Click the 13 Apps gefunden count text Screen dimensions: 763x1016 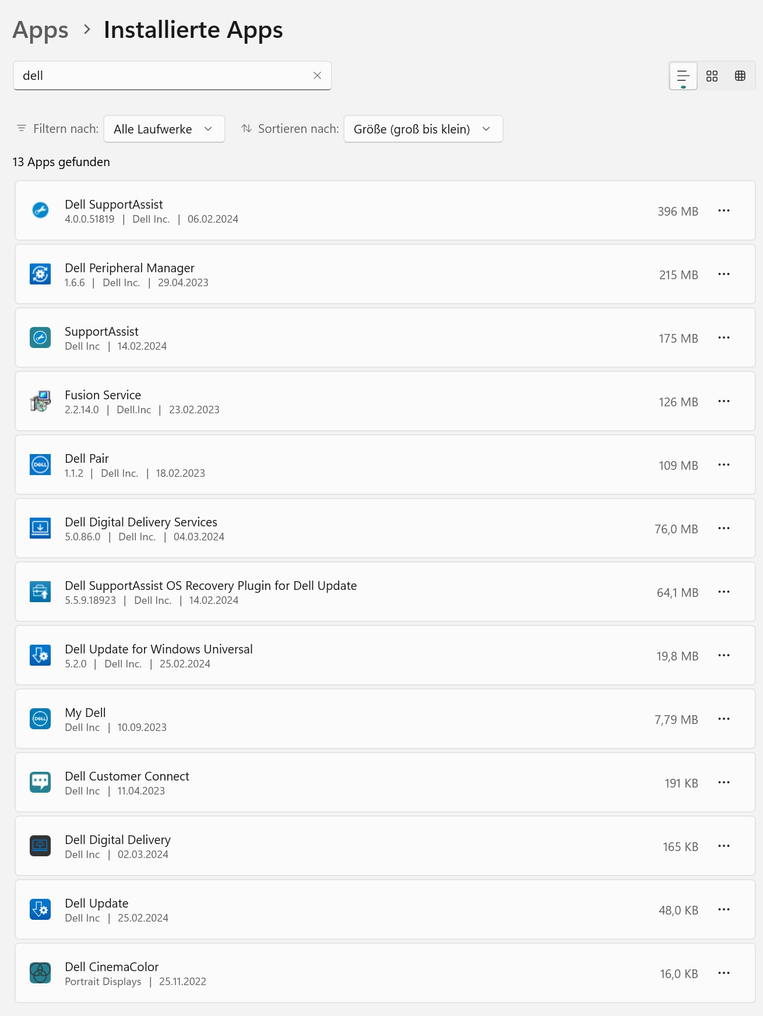coord(61,162)
